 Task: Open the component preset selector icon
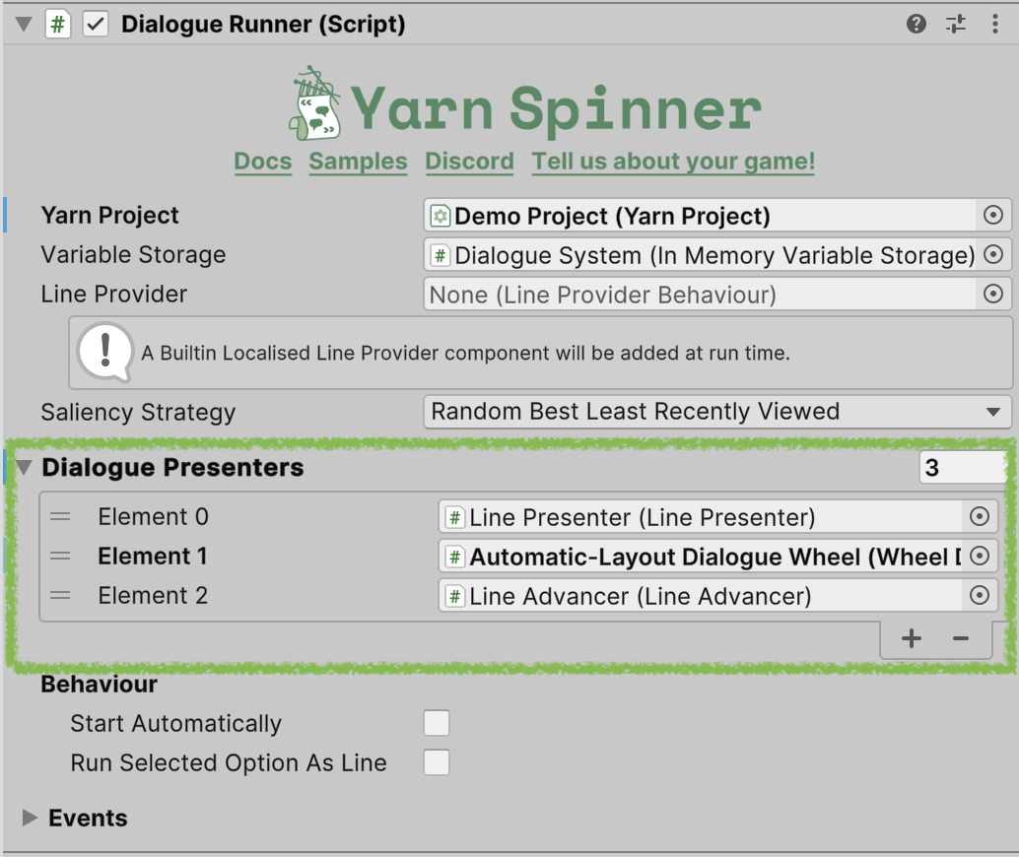pos(956,25)
